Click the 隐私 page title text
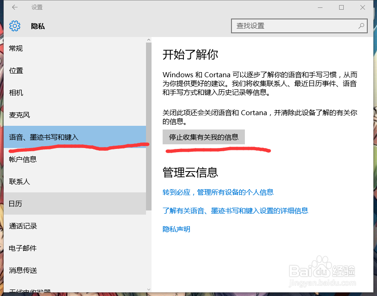 [38, 26]
